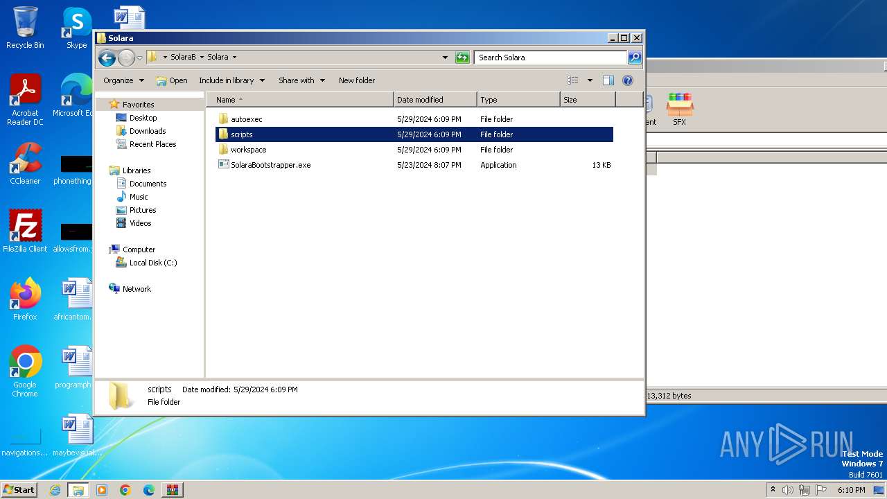The image size is (887, 499).
Task: Click the Recycle Bin desktop icon
Action: tap(25, 28)
